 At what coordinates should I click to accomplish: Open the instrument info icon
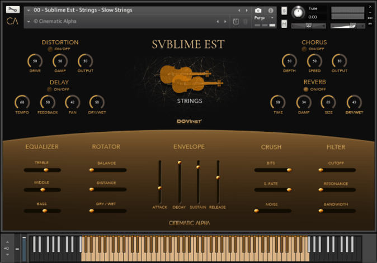[271, 10]
